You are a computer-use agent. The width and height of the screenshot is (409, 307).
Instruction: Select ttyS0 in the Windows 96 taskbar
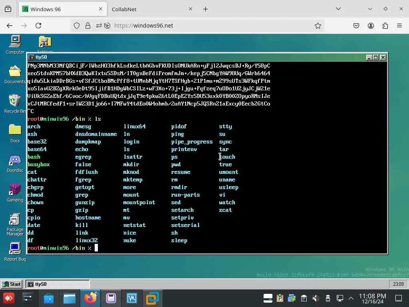(58, 284)
